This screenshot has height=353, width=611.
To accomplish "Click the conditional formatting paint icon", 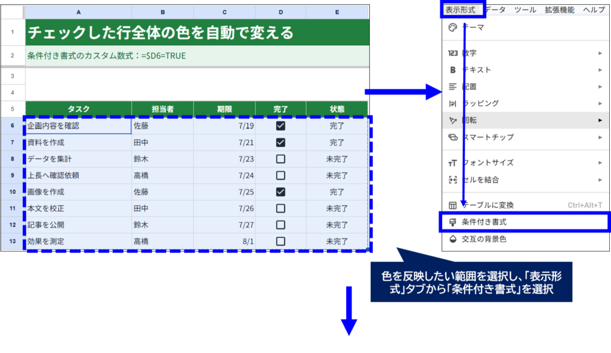I will point(452,222).
